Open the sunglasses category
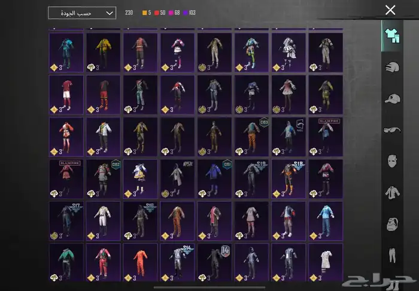This screenshot has width=419, height=291. (x=392, y=131)
